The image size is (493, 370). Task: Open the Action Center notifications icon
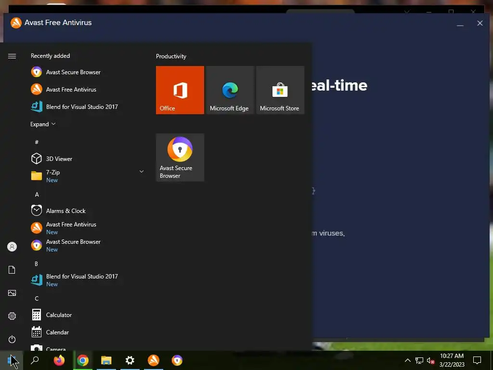[x=477, y=360]
